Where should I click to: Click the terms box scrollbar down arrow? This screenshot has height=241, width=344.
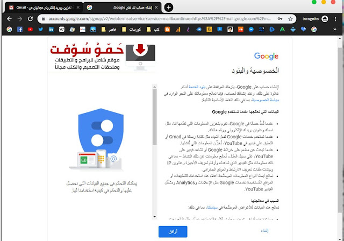click(154, 217)
